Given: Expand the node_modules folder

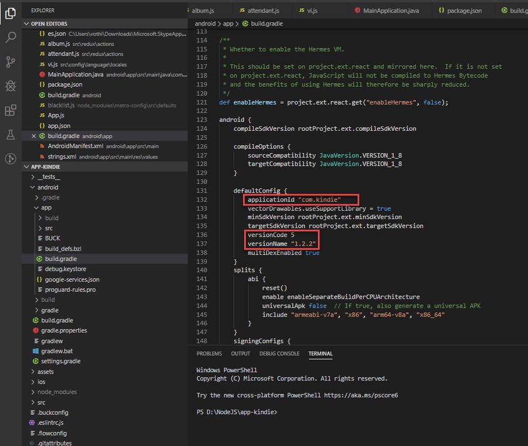Looking at the screenshot, I should pyautogui.click(x=57, y=392).
